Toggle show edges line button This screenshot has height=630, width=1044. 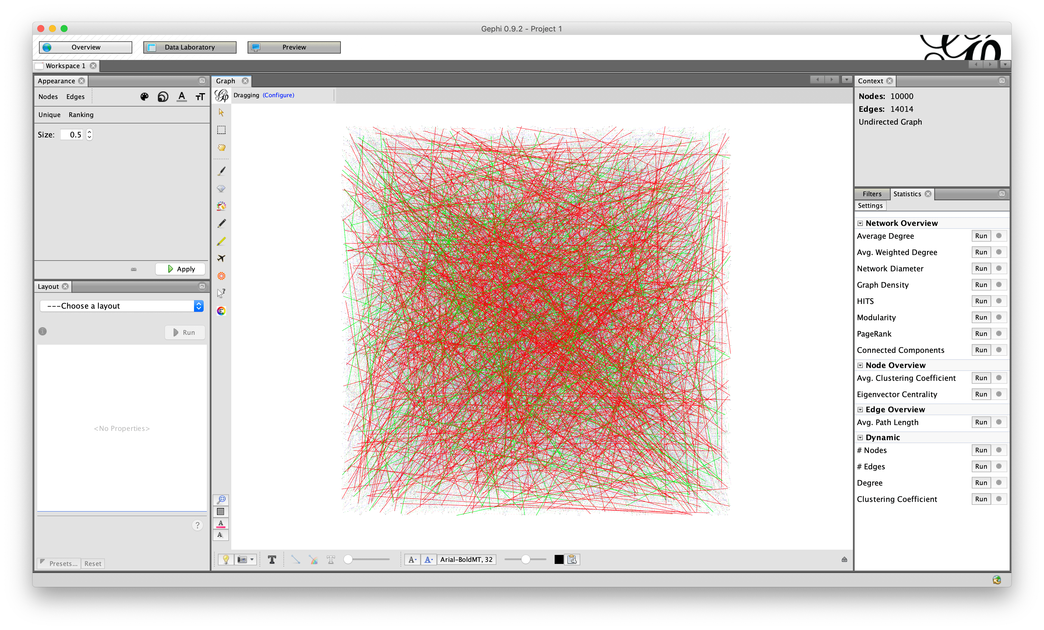click(295, 559)
